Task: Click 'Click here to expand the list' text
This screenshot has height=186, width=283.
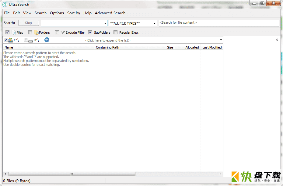Action: [108, 40]
